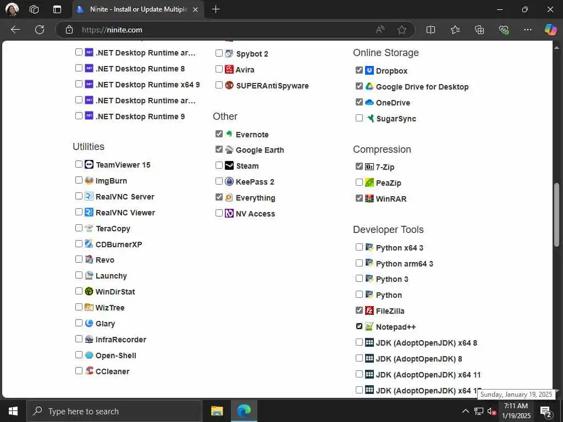The image size is (563, 422).
Task: Click the SUPERAntiSpyware icon
Action: point(229,85)
